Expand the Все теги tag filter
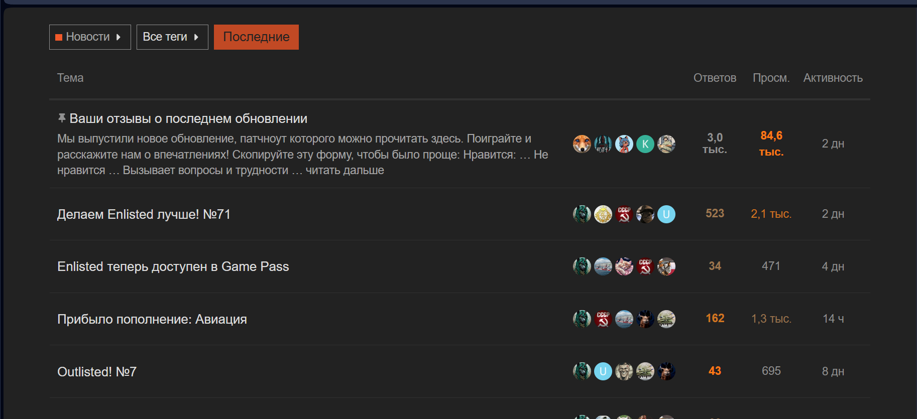 pyautogui.click(x=172, y=37)
